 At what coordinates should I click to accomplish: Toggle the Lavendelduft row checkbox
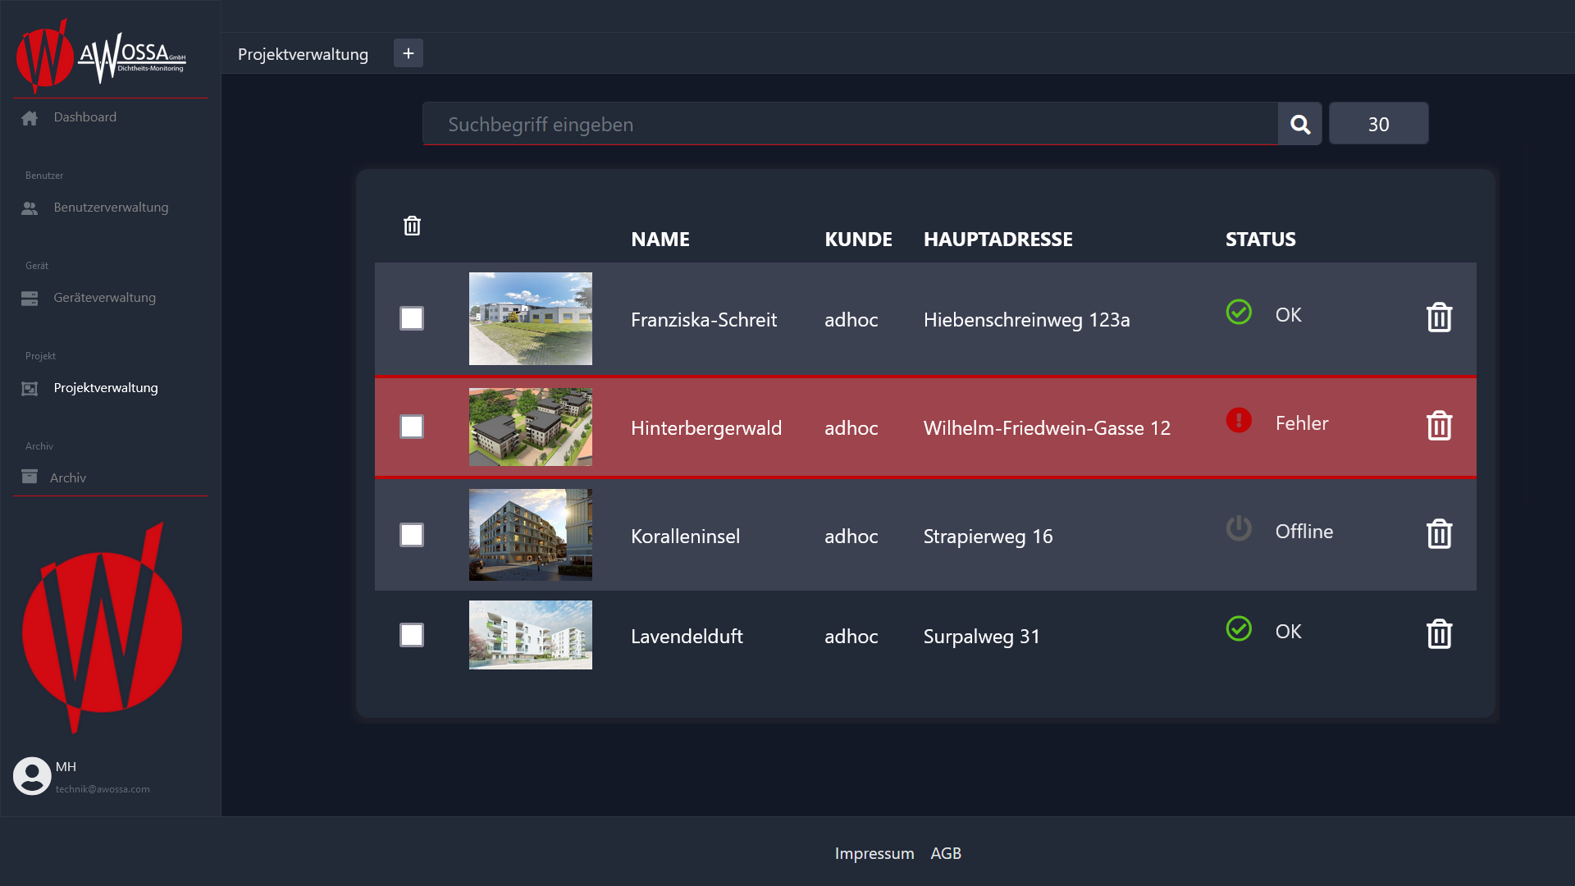[412, 635]
